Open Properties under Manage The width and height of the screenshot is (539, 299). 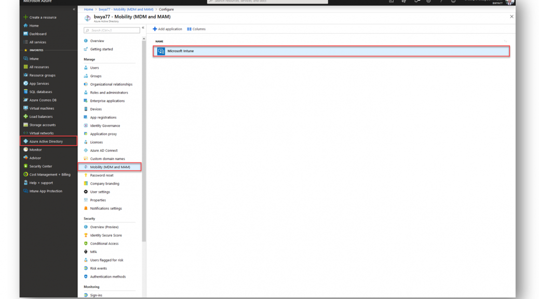click(x=98, y=200)
